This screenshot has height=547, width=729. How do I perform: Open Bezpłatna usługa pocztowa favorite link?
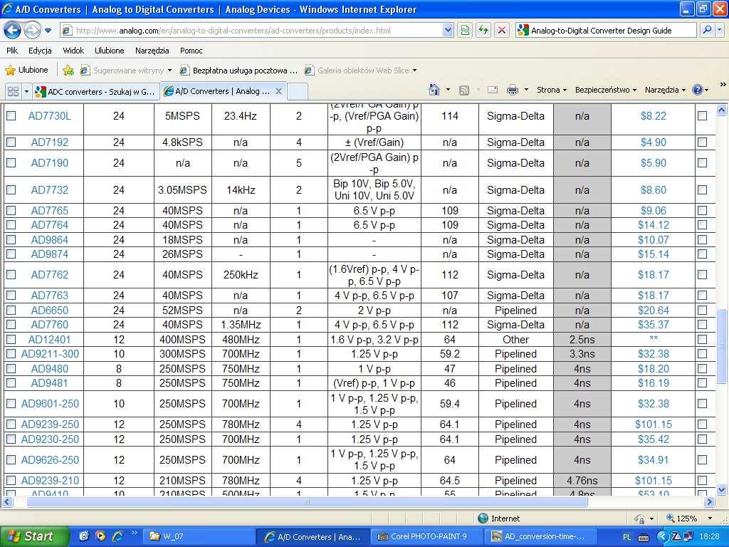[x=238, y=71]
